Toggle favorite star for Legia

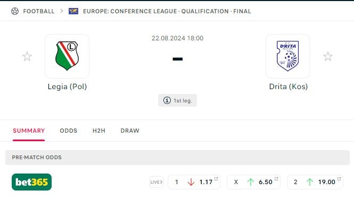(x=27, y=56)
